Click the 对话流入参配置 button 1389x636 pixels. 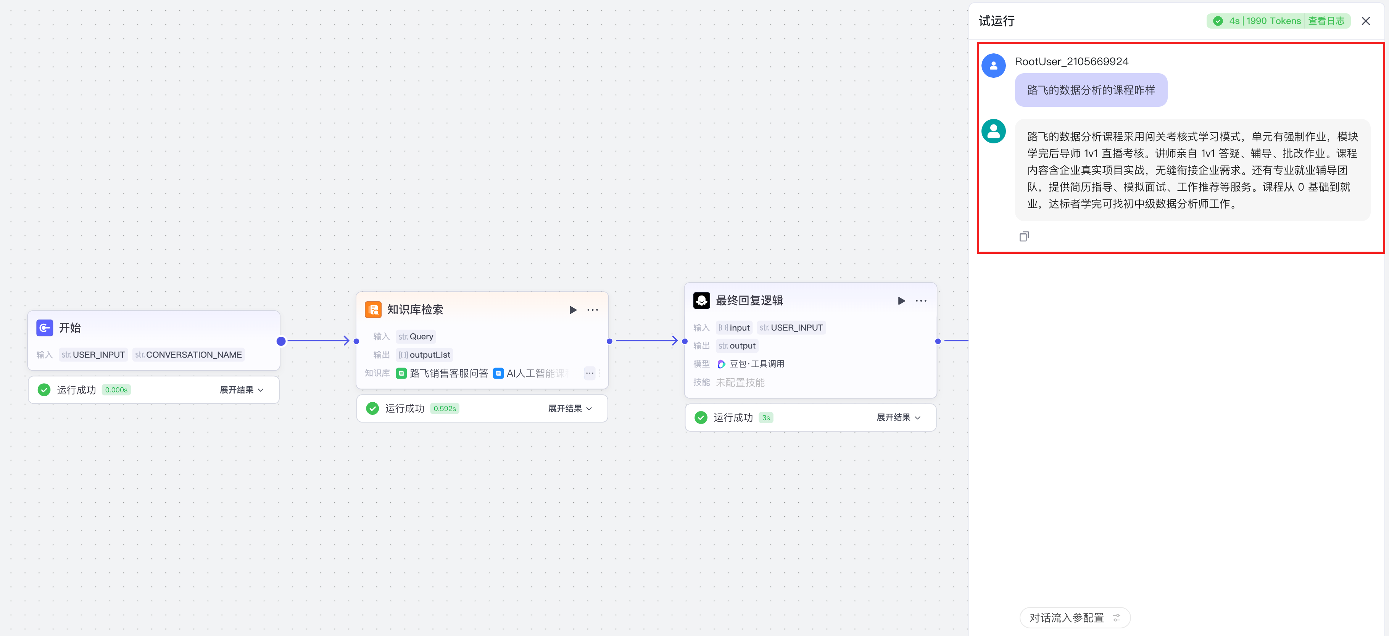pyautogui.click(x=1067, y=618)
